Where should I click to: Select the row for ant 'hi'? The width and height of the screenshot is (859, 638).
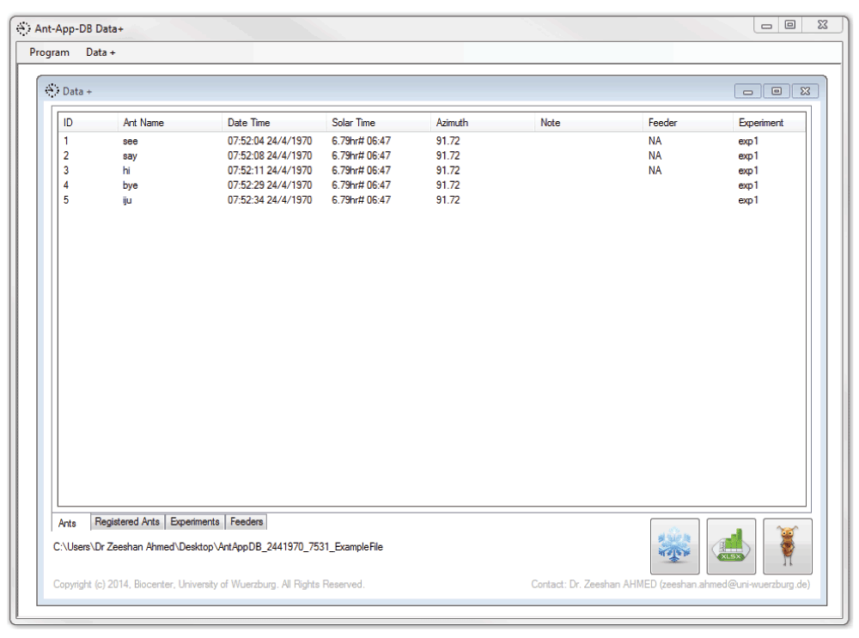432,170
